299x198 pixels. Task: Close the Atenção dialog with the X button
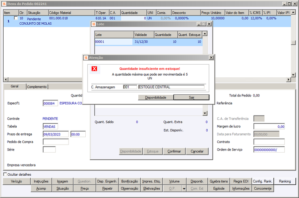(211, 57)
